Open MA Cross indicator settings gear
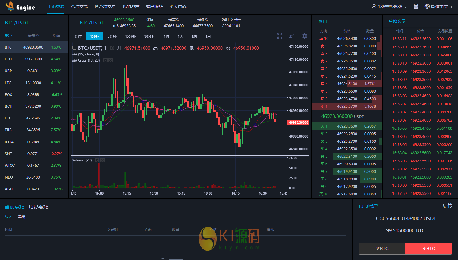The width and height of the screenshot is (458, 260). pos(105,60)
